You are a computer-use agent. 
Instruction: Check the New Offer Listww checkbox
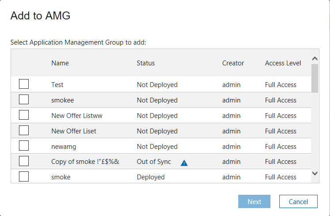[24, 115]
